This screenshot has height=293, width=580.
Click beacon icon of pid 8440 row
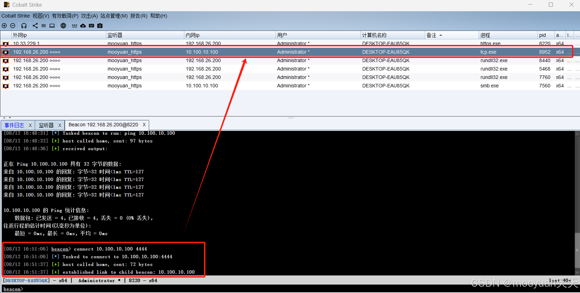(x=6, y=60)
